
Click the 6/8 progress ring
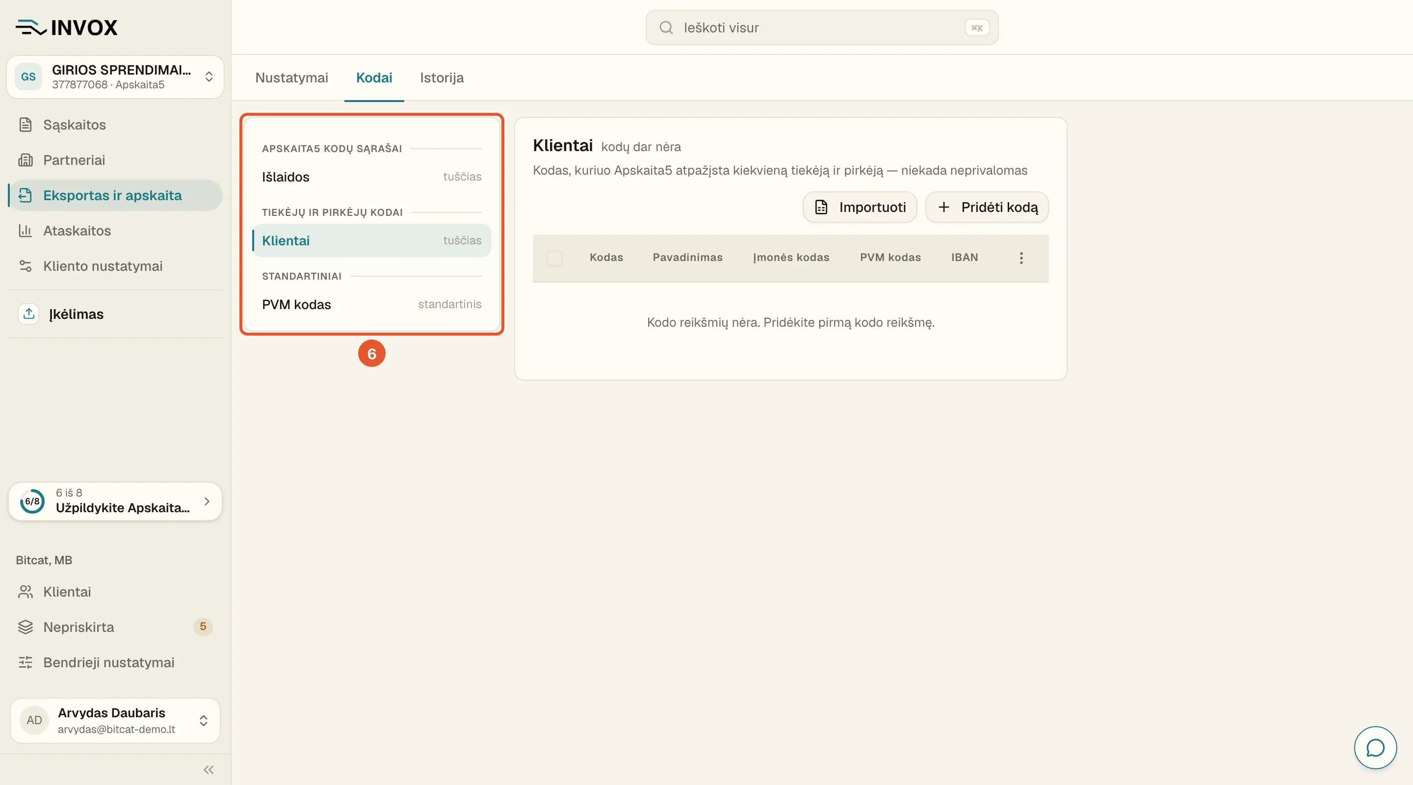pos(32,501)
